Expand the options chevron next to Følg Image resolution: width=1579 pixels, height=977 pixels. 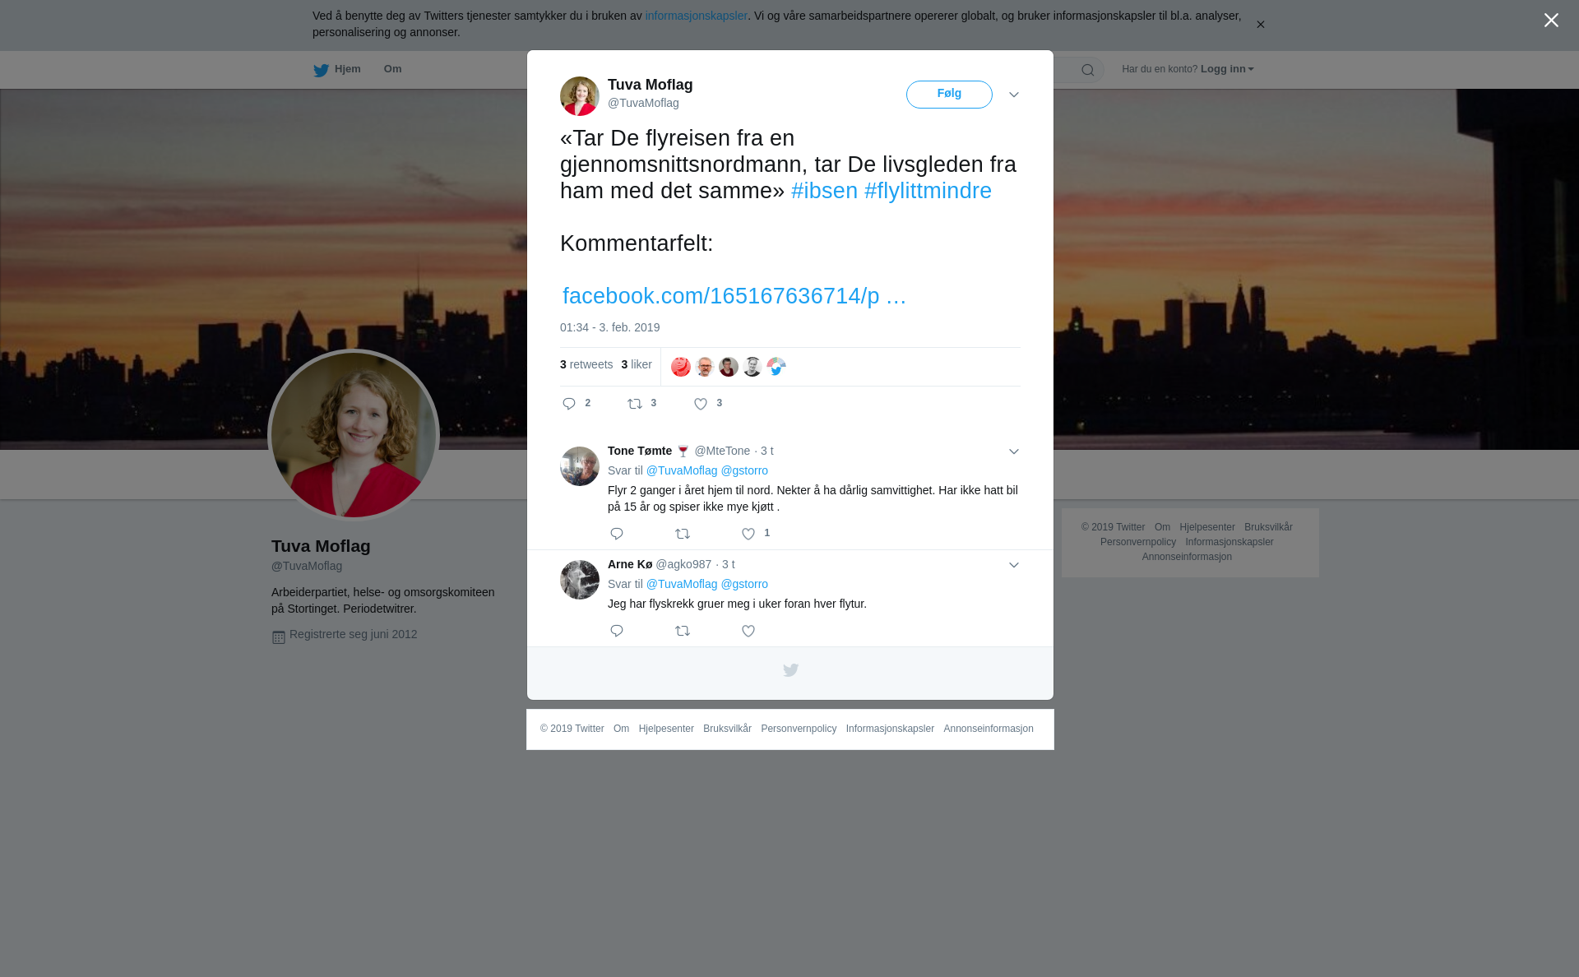click(1014, 95)
